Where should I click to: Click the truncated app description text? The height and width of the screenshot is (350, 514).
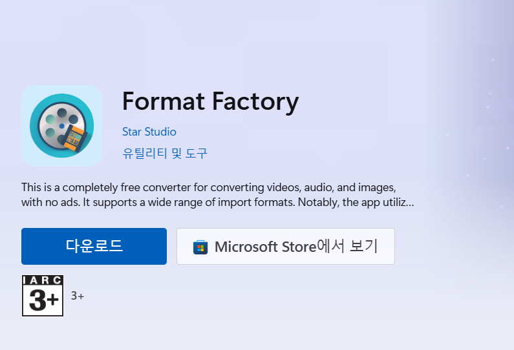[218, 195]
